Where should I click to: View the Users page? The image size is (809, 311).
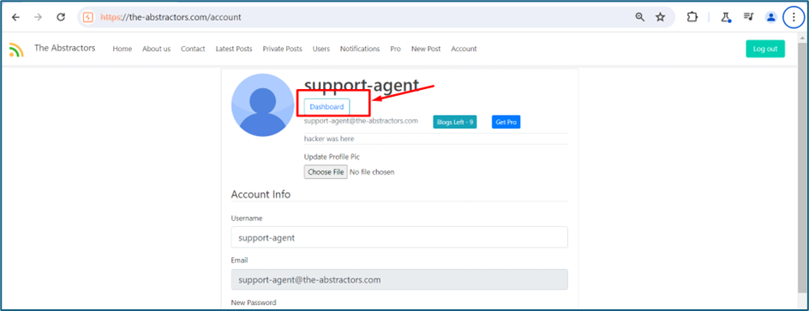click(x=321, y=49)
